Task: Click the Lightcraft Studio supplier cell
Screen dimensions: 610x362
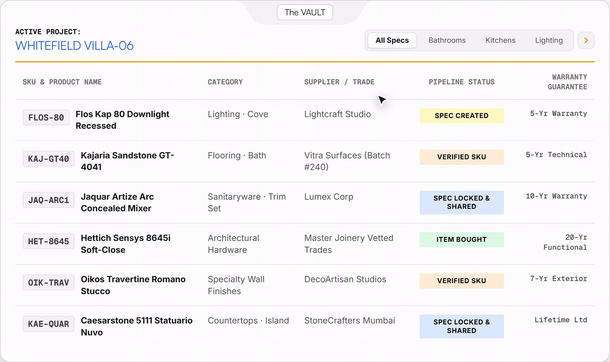Action: pos(338,114)
